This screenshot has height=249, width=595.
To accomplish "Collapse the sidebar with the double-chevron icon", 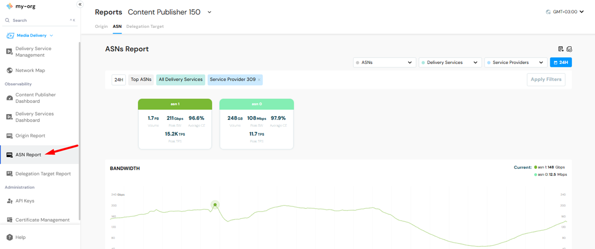I will point(80,4).
